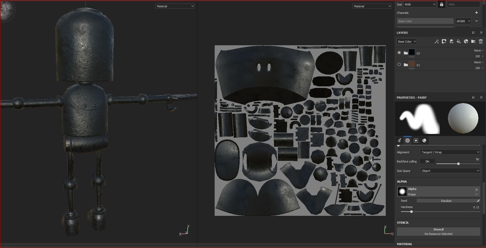Click the brush stroke preview
This screenshot has width=486, height=248.
(x=419, y=119)
